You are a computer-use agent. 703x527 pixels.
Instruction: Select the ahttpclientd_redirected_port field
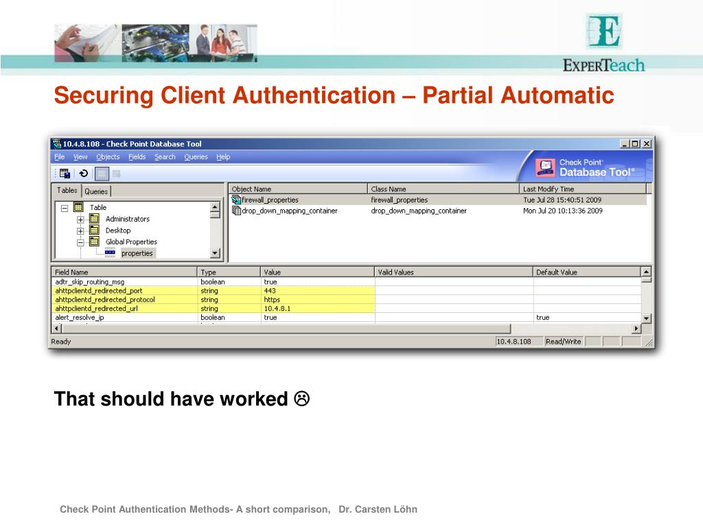coord(99,291)
